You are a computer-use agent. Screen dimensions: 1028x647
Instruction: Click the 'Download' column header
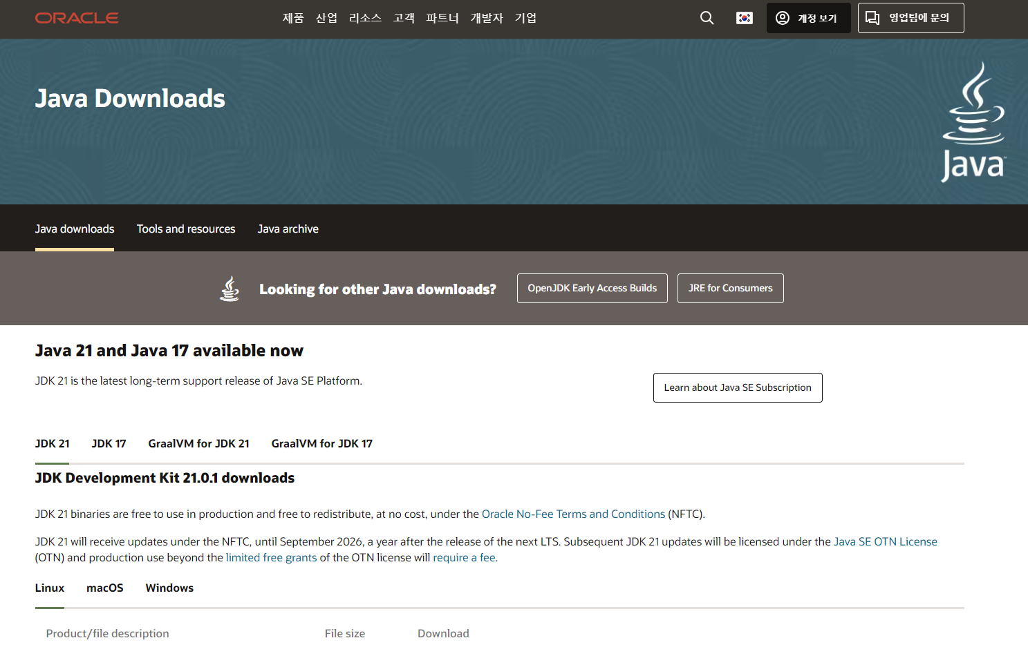pos(443,633)
